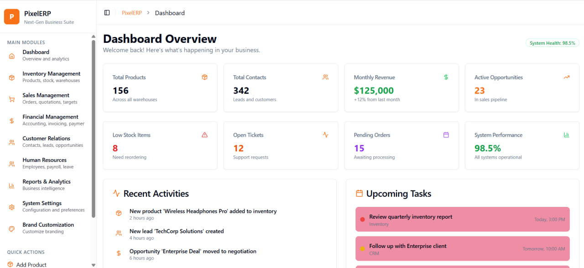Click the Total Contacts 342 card
Viewport: 584px width, 268px height.
click(281, 88)
